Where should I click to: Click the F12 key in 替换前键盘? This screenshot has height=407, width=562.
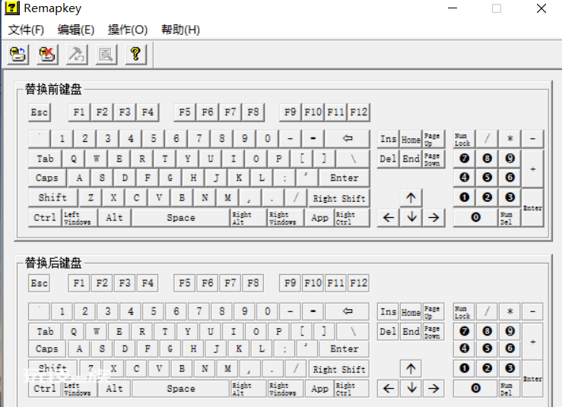pos(359,112)
